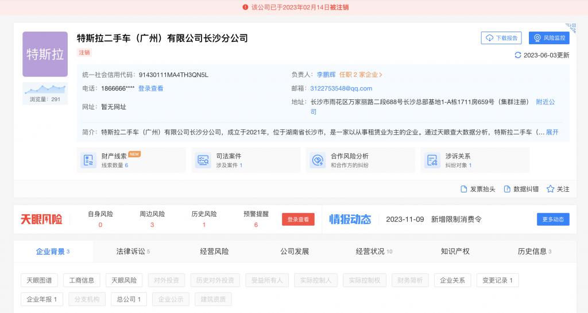Viewport: 588px width, 313px height.
Task: Select the 历史信息 tab
Action: (534, 252)
